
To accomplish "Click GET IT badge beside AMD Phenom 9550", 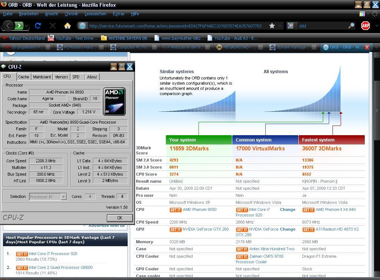I will 176,210.
